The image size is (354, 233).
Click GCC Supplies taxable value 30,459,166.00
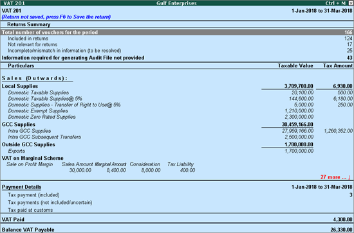coord(297,125)
